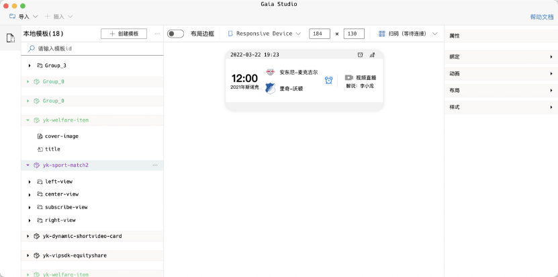Open the local templates sidebar file icon

coord(10,38)
